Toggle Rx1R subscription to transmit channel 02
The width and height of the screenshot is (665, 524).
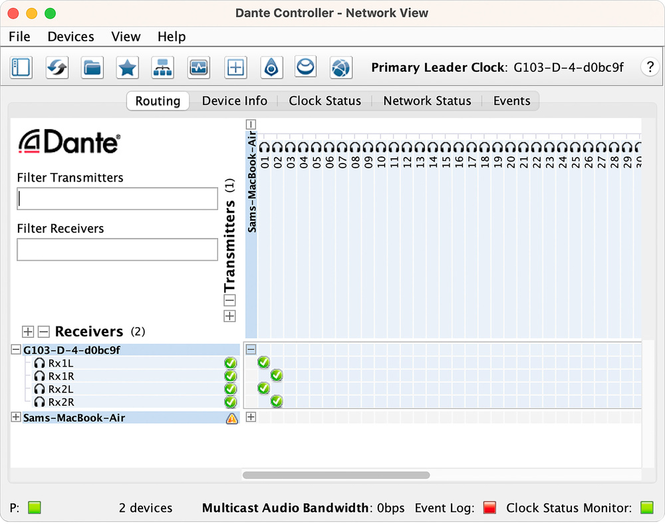pyautogui.click(x=277, y=376)
